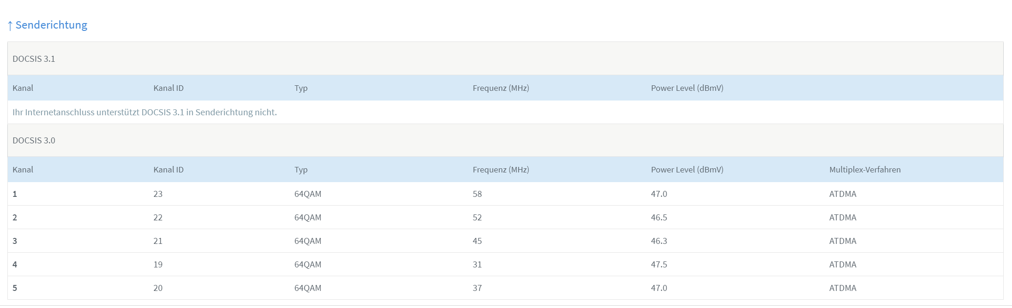Click the Senderichtung section heading

click(51, 25)
